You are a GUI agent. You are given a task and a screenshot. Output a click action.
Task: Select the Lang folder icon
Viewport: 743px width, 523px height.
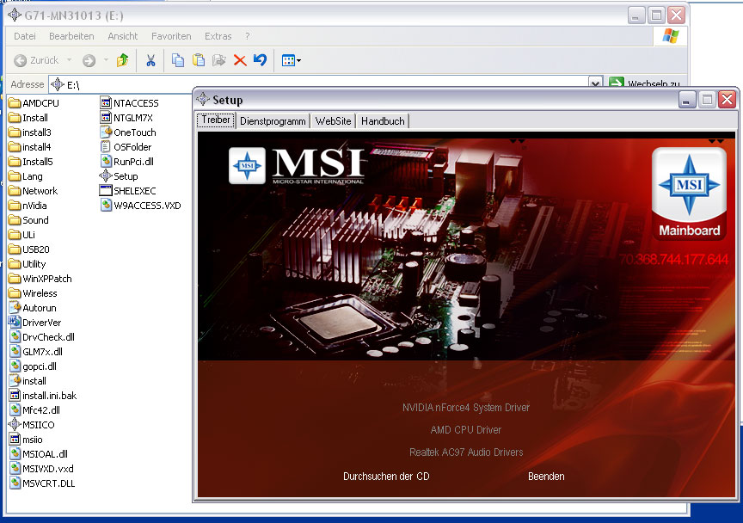click(x=15, y=176)
